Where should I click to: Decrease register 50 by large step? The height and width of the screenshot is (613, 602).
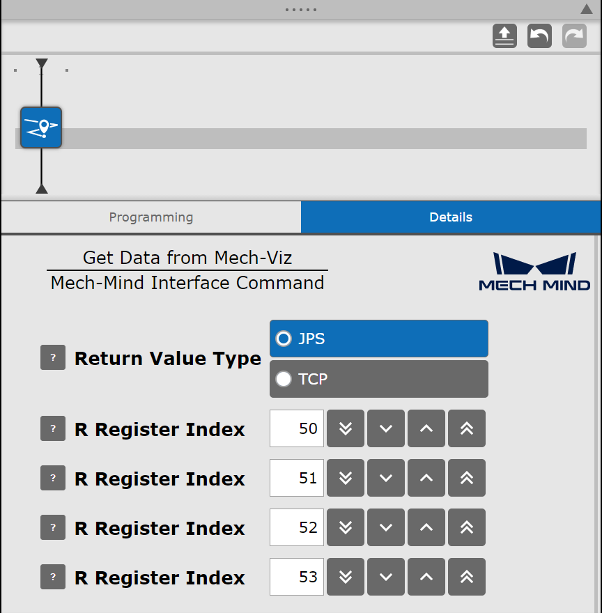(346, 428)
